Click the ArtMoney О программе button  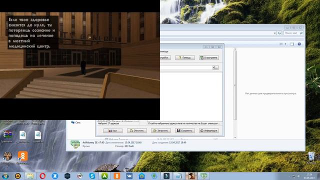pyautogui.click(x=209, y=58)
